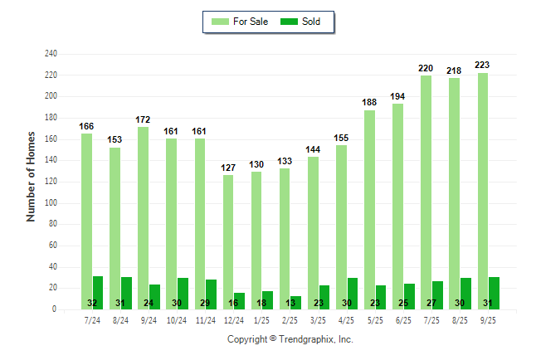This screenshot has width=536, height=360.
Task: Select the 2/25 For Sale bar
Action: (x=285, y=239)
